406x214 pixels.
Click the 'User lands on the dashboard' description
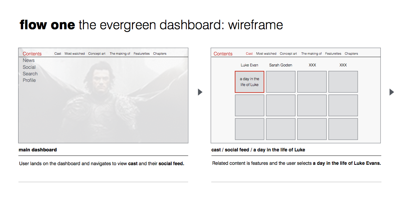point(101,163)
